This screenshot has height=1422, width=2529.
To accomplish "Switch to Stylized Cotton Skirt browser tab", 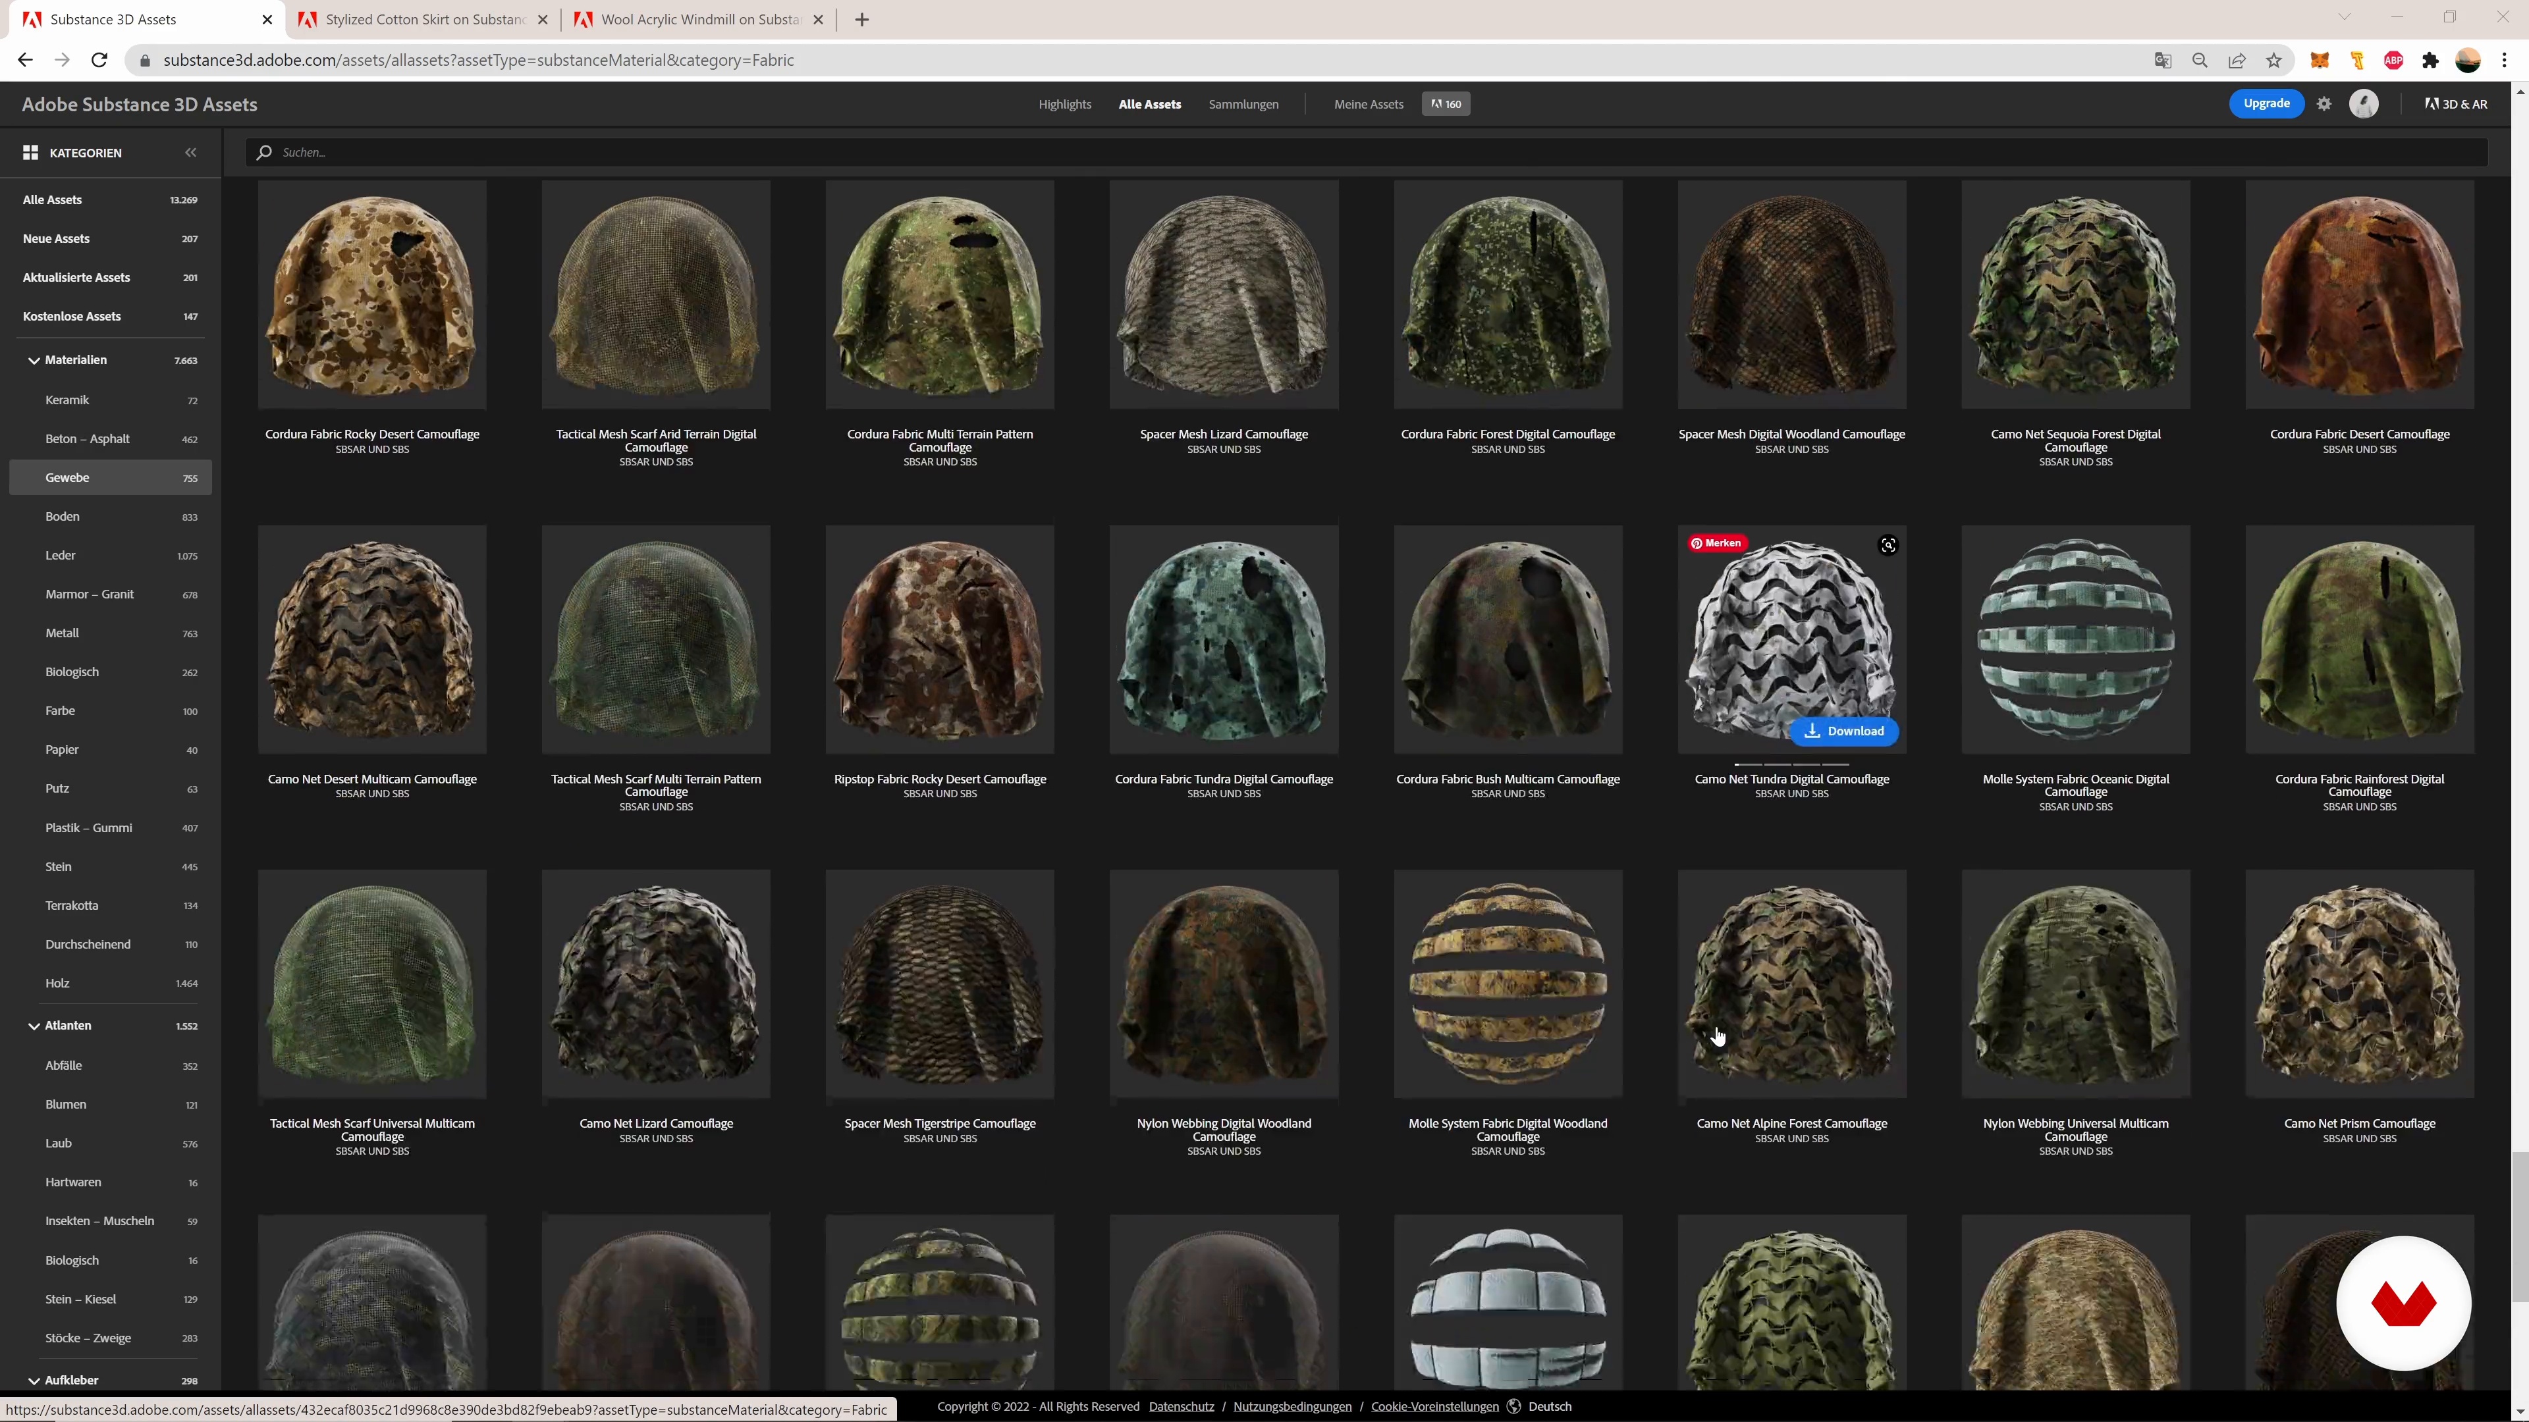I will (x=424, y=20).
